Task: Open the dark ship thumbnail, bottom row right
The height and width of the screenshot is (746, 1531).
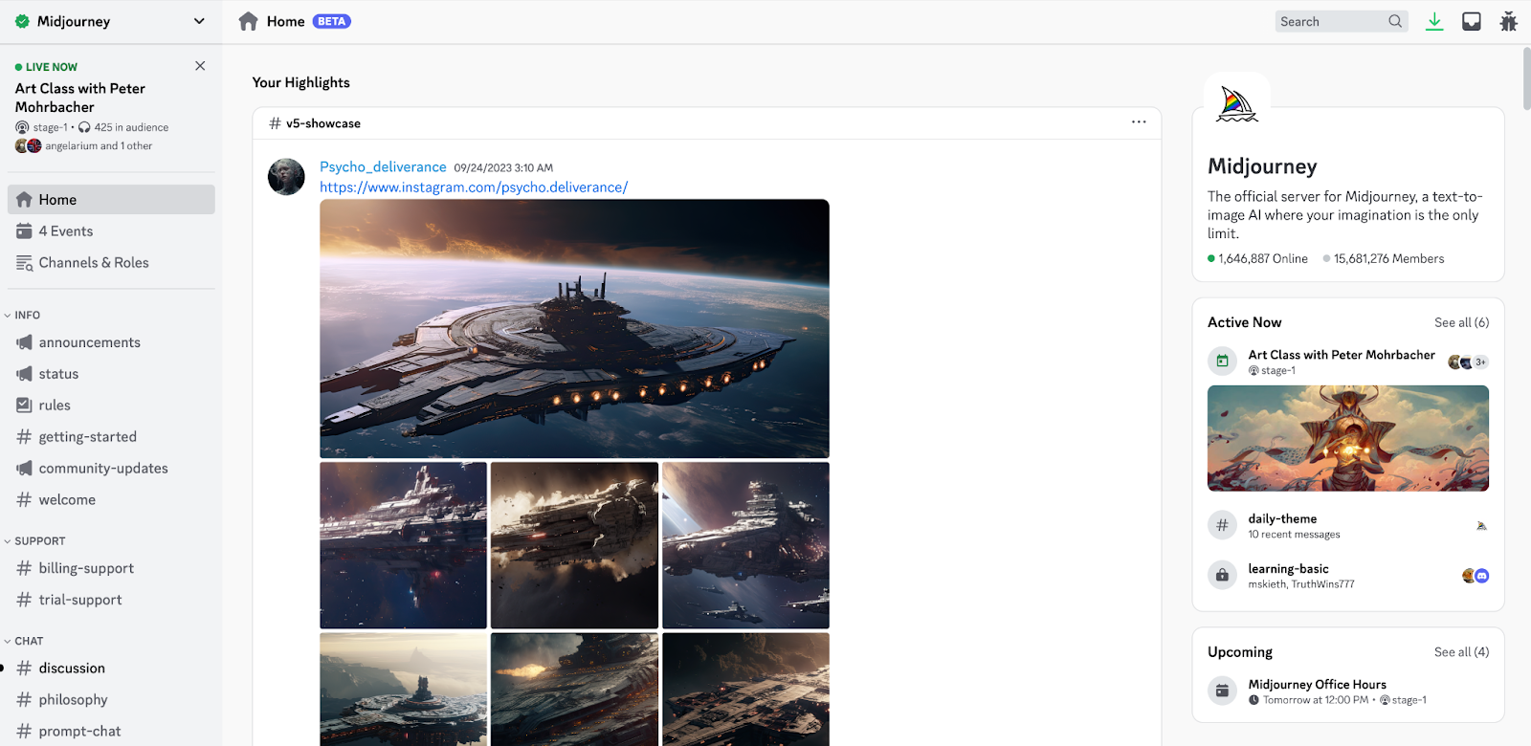Action: click(745, 690)
